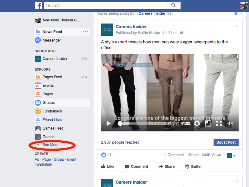The image size is (249, 187).
Task: Click the second post Careers Insider avatar
Action: pos(107,183)
